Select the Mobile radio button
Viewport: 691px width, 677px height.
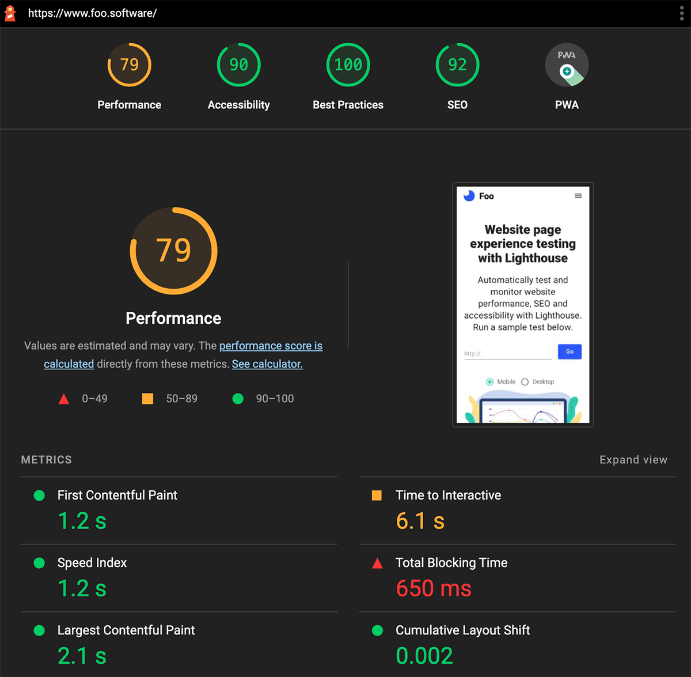pos(490,382)
